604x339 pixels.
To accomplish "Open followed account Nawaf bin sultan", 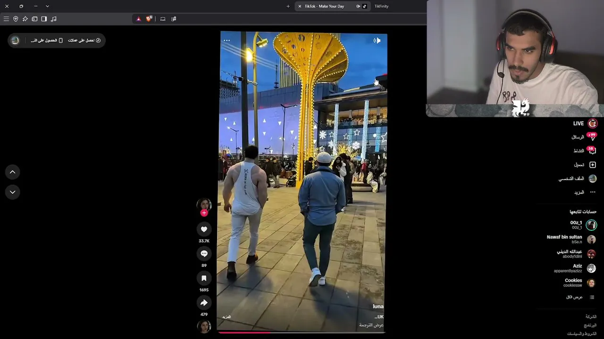I will coord(571,239).
